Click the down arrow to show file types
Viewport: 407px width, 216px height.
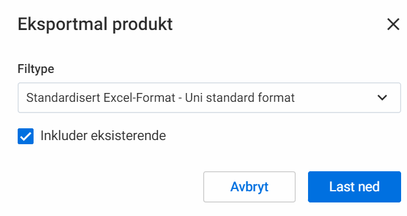382,98
